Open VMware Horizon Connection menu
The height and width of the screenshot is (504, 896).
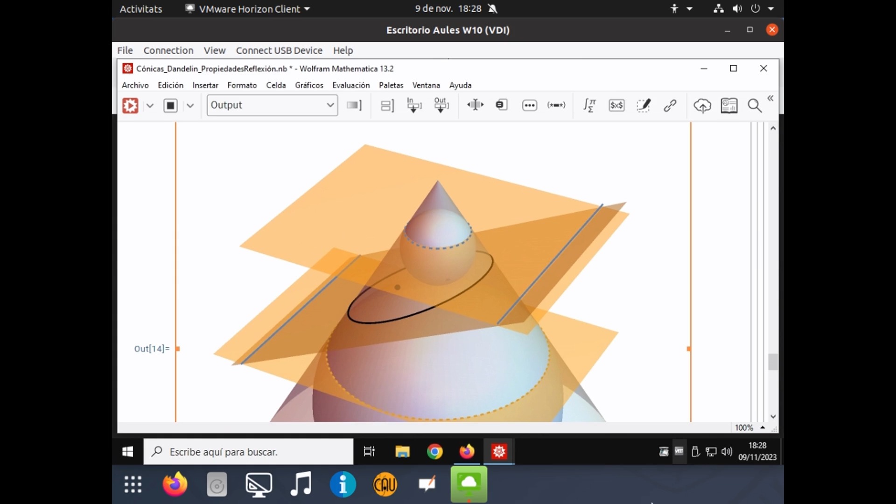[x=168, y=50]
